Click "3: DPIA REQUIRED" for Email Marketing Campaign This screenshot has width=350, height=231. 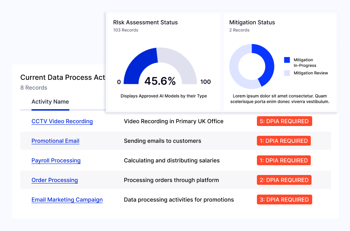point(284,199)
